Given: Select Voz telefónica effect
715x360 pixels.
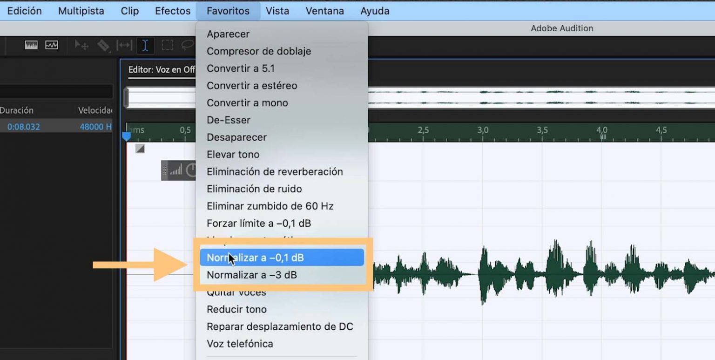Looking at the screenshot, I should 239,344.
